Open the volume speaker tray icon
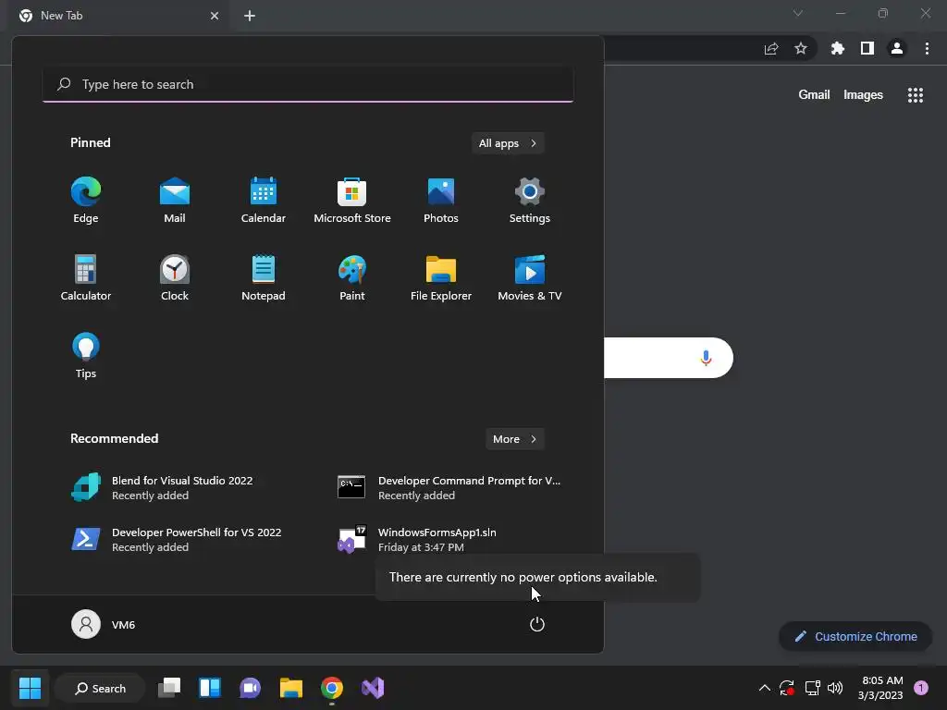Viewport: 947px width, 710px height. (x=835, y=688)
